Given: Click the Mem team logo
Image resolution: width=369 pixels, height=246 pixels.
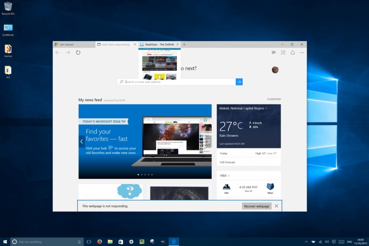Looking at the screenshot, I should (x=270, y=187).
